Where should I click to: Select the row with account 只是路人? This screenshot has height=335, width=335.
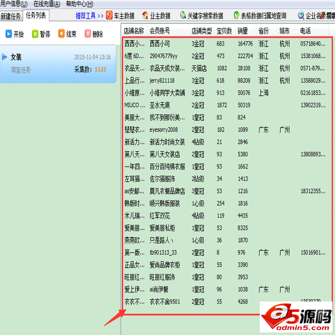[x=227, y=240]
